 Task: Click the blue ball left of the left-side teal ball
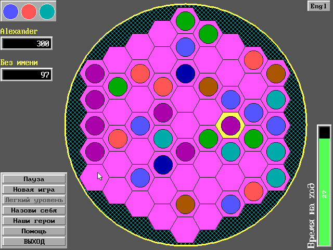point(140,126)
